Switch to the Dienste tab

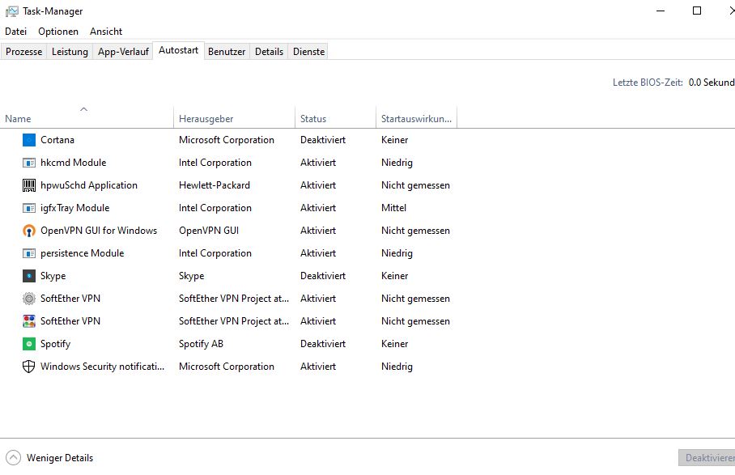pyautogui.click(x=309, y=52)
